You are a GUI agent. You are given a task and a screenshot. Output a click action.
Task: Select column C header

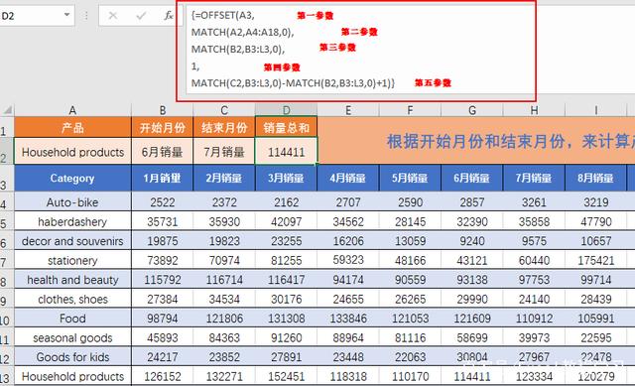(224, 110)
